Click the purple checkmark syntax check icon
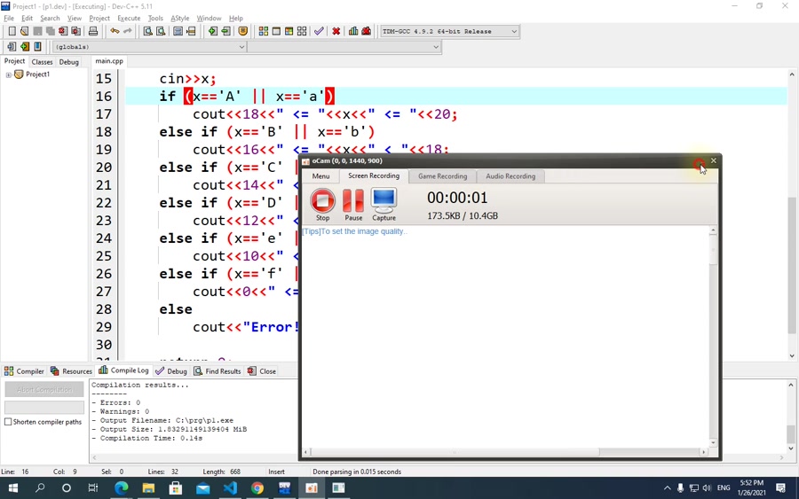Screen dimensions: 799x499 point(319,32)
